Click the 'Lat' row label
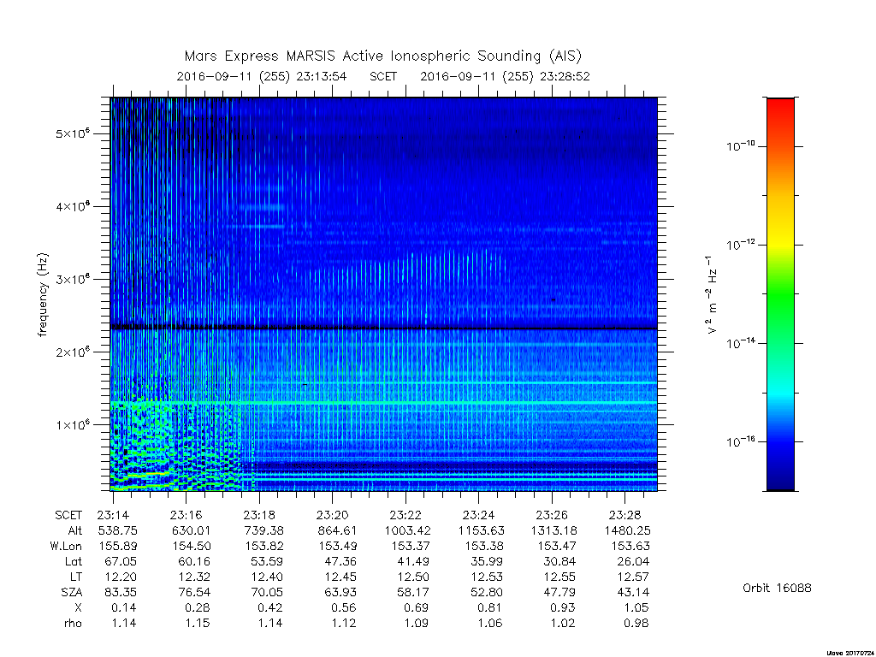The width and height of the screenshot is (876, 657). pos(74,561)
